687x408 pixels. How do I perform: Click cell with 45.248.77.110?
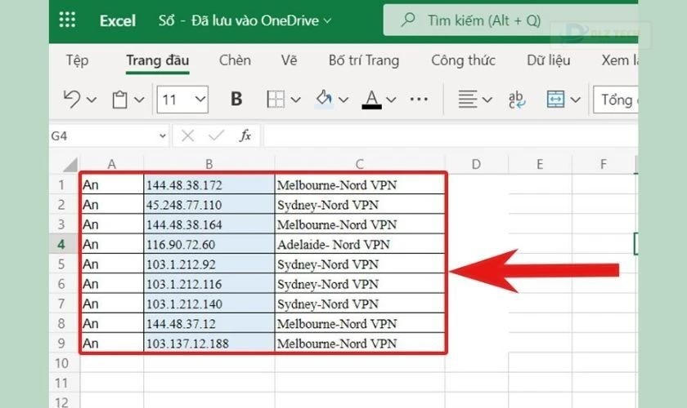tap(209, 204)
